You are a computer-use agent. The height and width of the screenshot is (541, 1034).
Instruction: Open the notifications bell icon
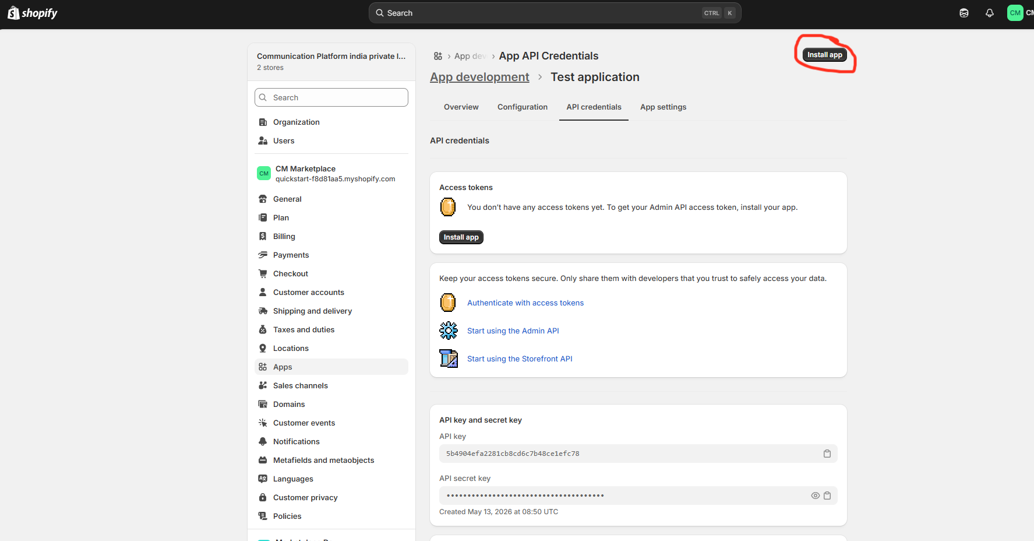(x=990, y=13)
